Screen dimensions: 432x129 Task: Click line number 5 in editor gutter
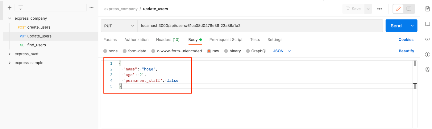click(111, 87)
